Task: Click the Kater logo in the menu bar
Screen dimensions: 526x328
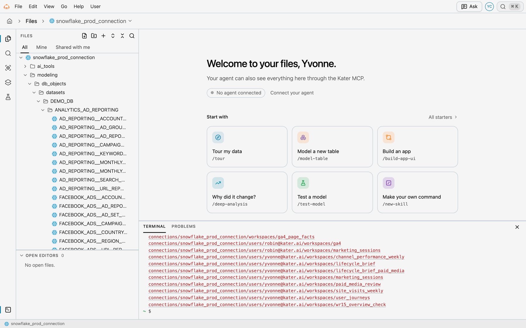Action: click(x=6, y=6)
